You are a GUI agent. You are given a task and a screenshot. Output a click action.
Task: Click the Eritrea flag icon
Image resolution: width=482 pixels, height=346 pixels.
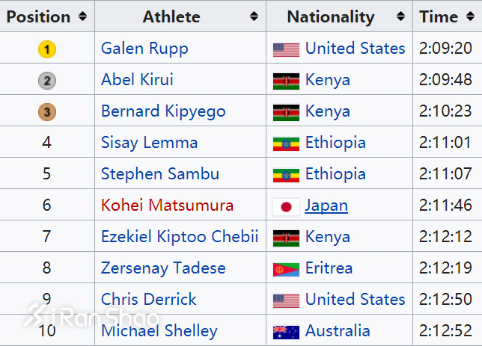tap(286, 269)
